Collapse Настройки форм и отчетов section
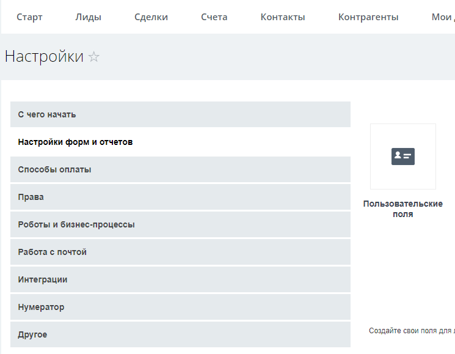455x354 pixels. (180, 142)
